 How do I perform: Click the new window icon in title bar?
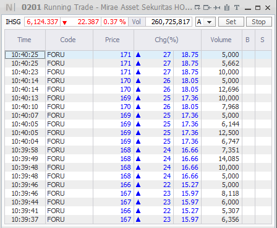(x=197, y=8)
